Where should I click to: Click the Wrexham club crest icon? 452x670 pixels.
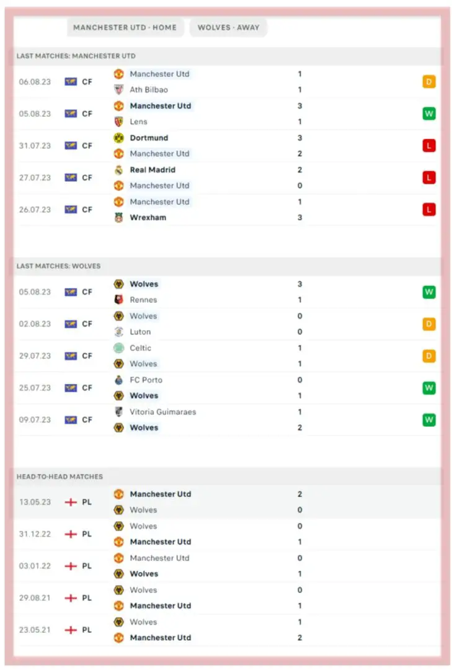point(118,218)
